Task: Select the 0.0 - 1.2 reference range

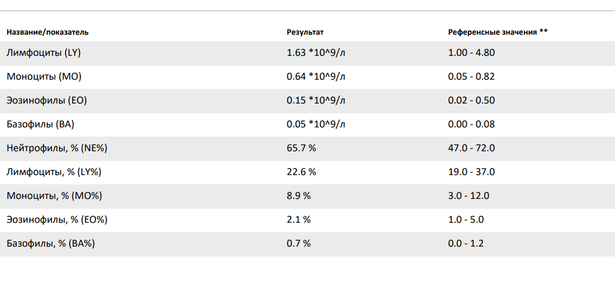Action: (465, 243)
